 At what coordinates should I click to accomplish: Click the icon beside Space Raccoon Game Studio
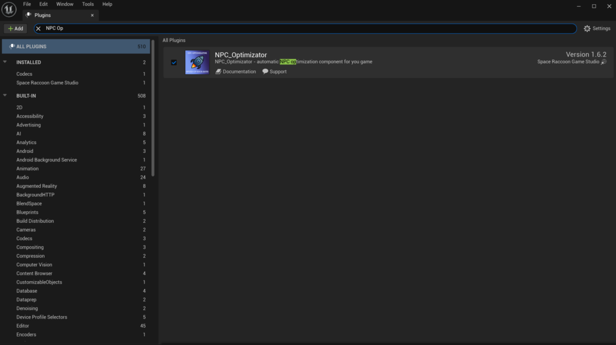(604, 62)
